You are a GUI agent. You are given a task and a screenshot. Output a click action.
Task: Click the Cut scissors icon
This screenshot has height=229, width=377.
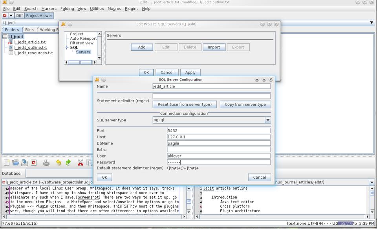tap(80, 163)
